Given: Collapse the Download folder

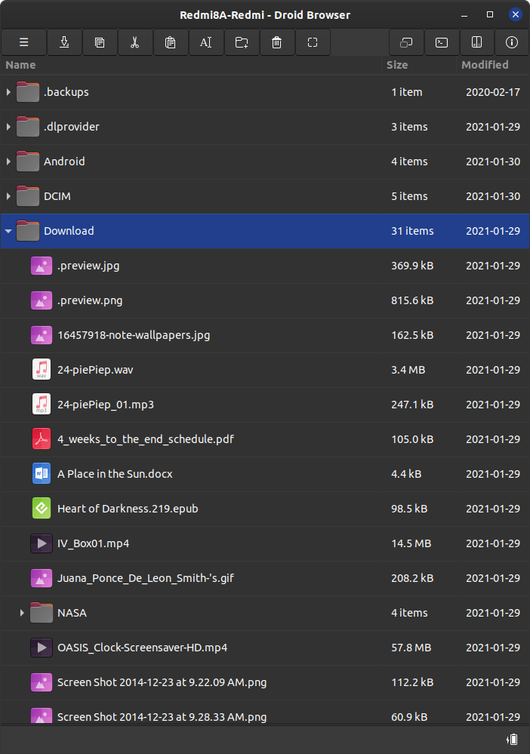Looking at the screenshot, I should click(8, 231).
